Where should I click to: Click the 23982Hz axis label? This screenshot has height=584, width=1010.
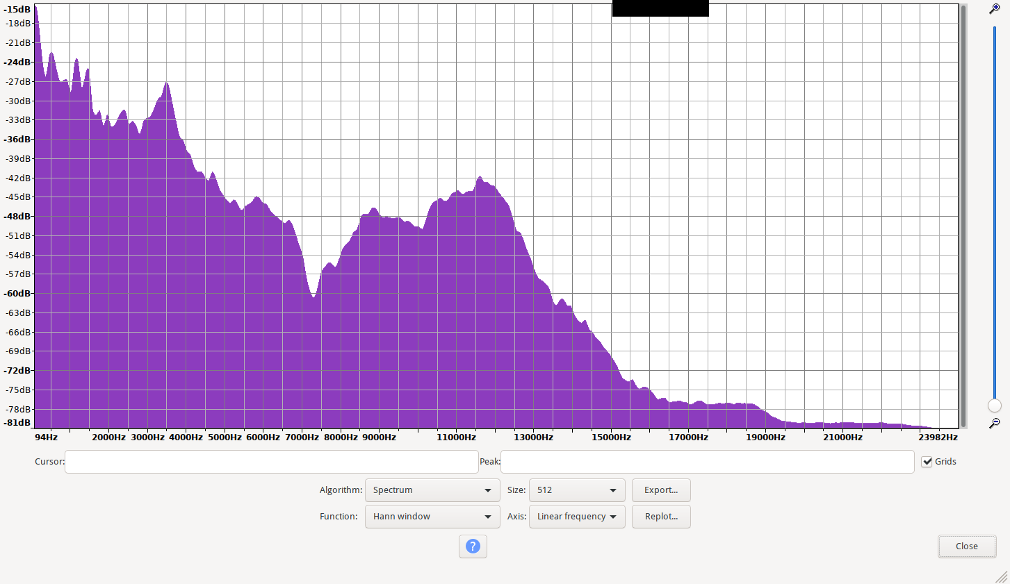[938, 437]
